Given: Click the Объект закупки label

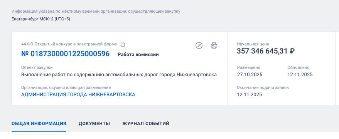Looking at the screenshot, I should pyautogui.click(x=37, y=67).
